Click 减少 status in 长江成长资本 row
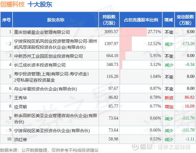Image resolution: width=196 pixels, height=153 pixels. 169,65
